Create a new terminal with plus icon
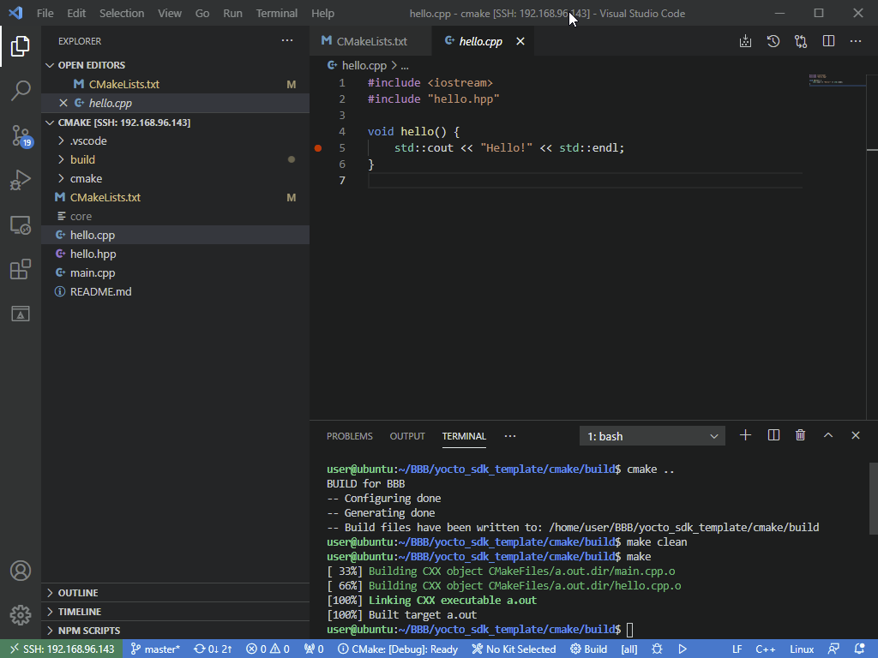878x658 pixels. (745, 435)
